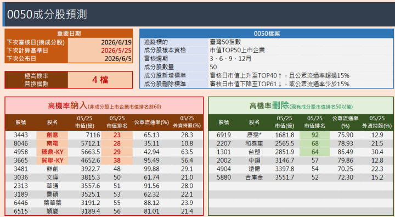Select market cap 7116 for 創意
Viewport: 395px width, 217px height.
point(93,135)
